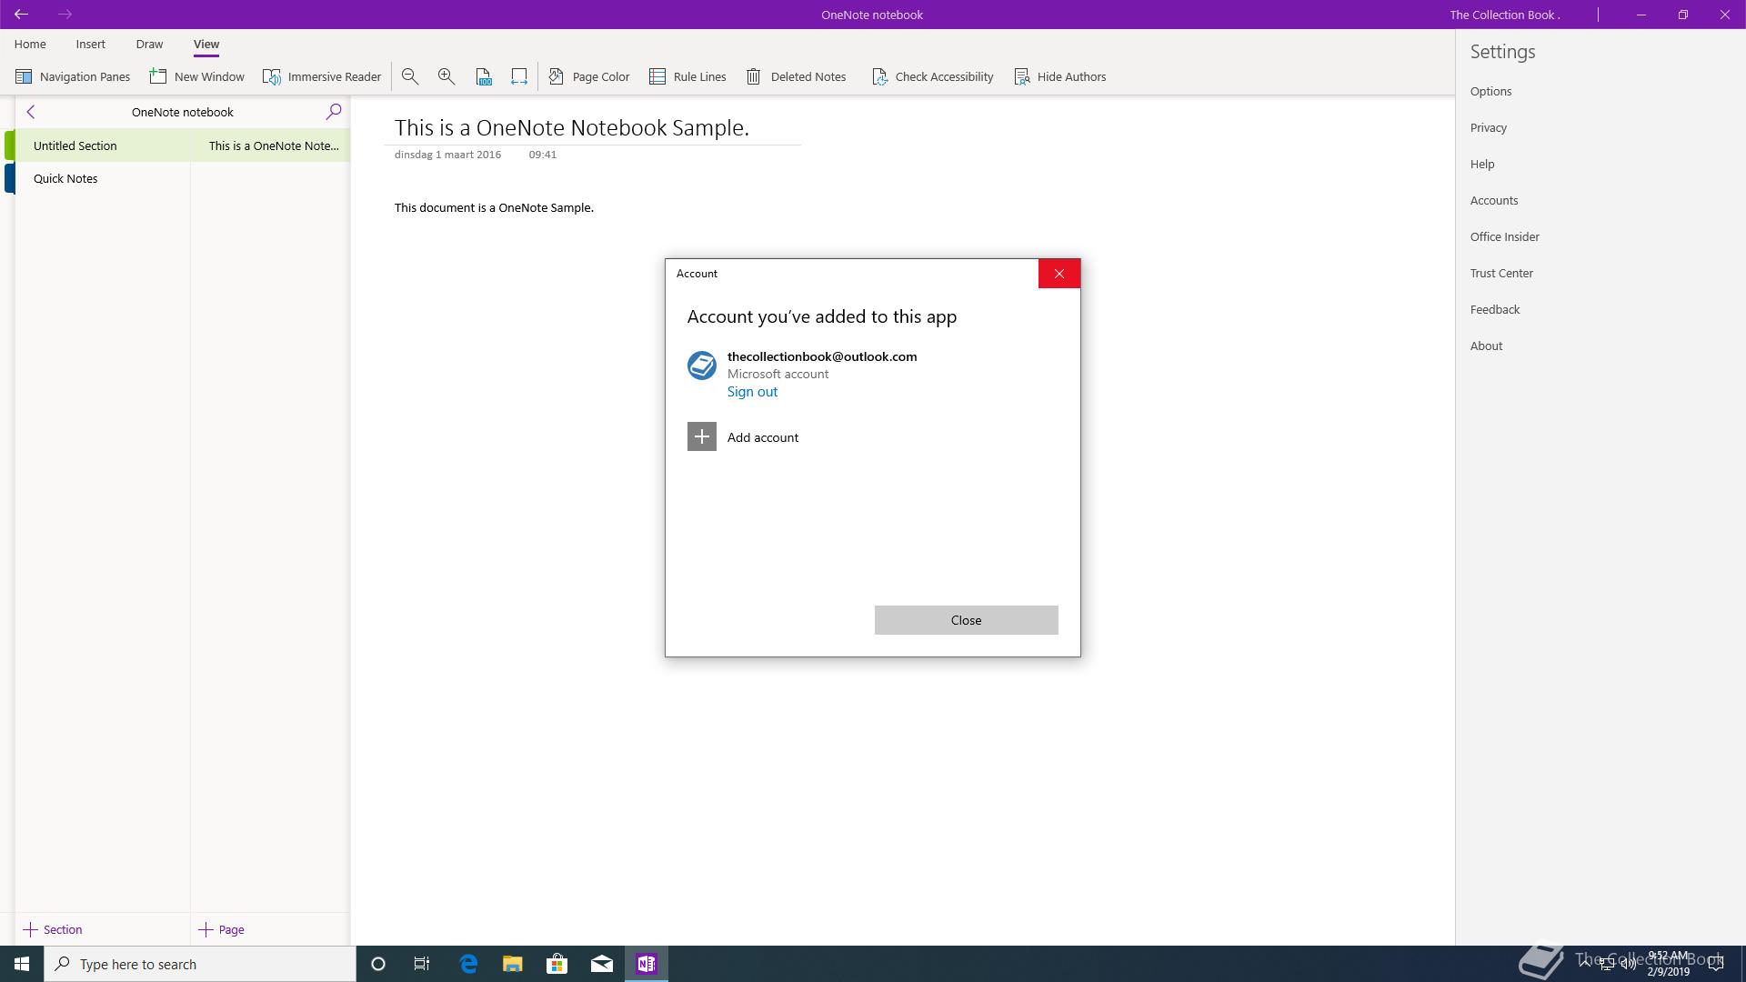
Task: Open Rule Lines options
Action: (x=687, y=76)
